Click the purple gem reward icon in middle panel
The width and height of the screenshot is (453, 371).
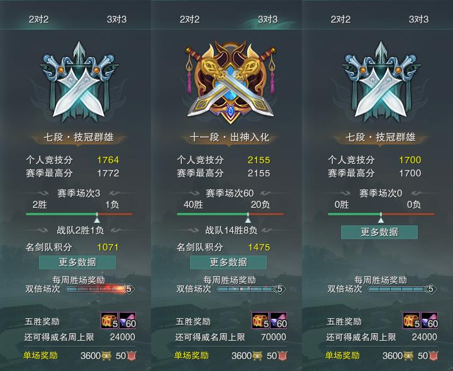(x=279, y=320)
